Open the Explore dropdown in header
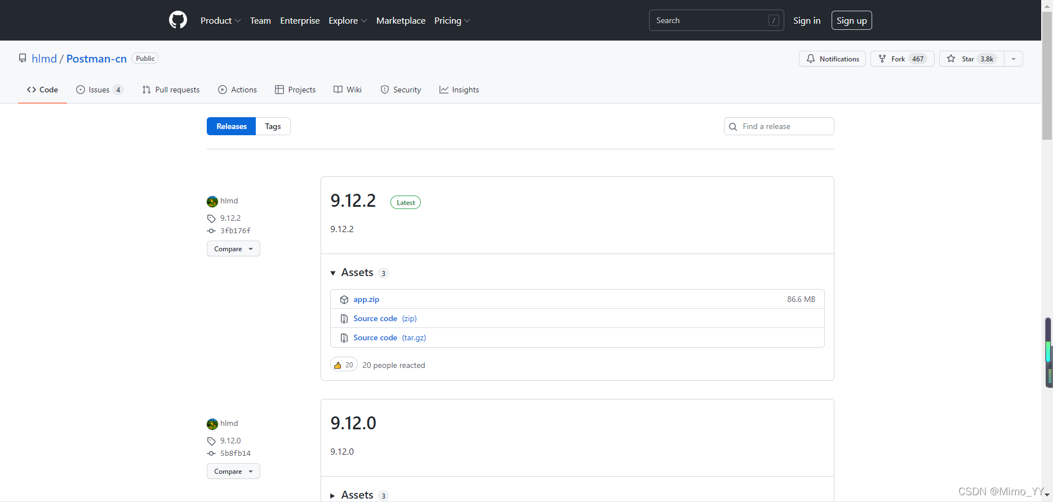This screenshot has width=1053, height=502. pyautogui.click(x=348, y=20)
